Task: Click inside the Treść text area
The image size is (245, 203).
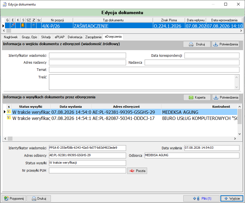Action: pos(142,82)
